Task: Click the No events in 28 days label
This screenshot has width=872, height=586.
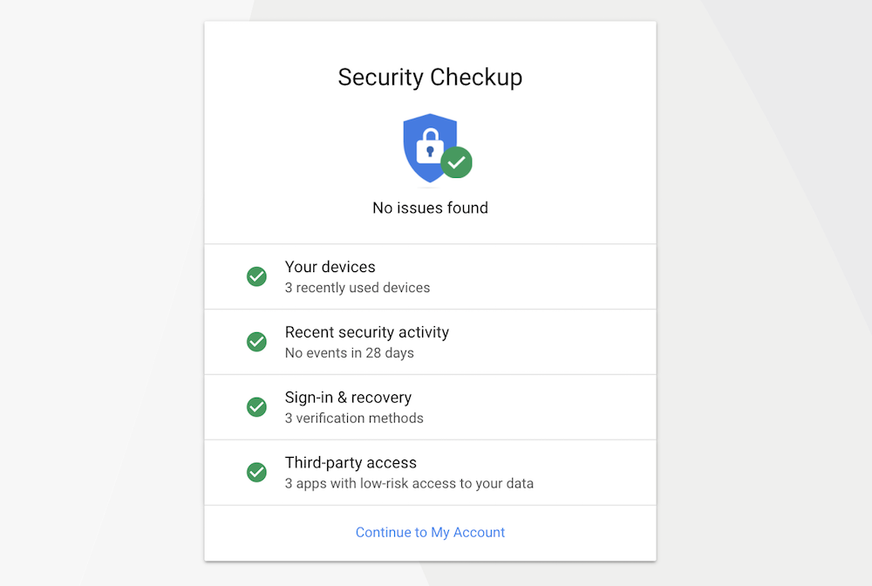Action: click(352, 352)
